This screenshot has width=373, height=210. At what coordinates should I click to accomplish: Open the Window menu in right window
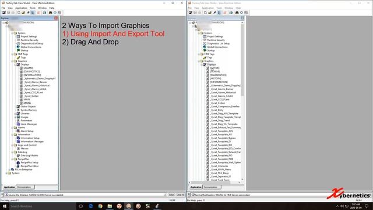[228, 8]
